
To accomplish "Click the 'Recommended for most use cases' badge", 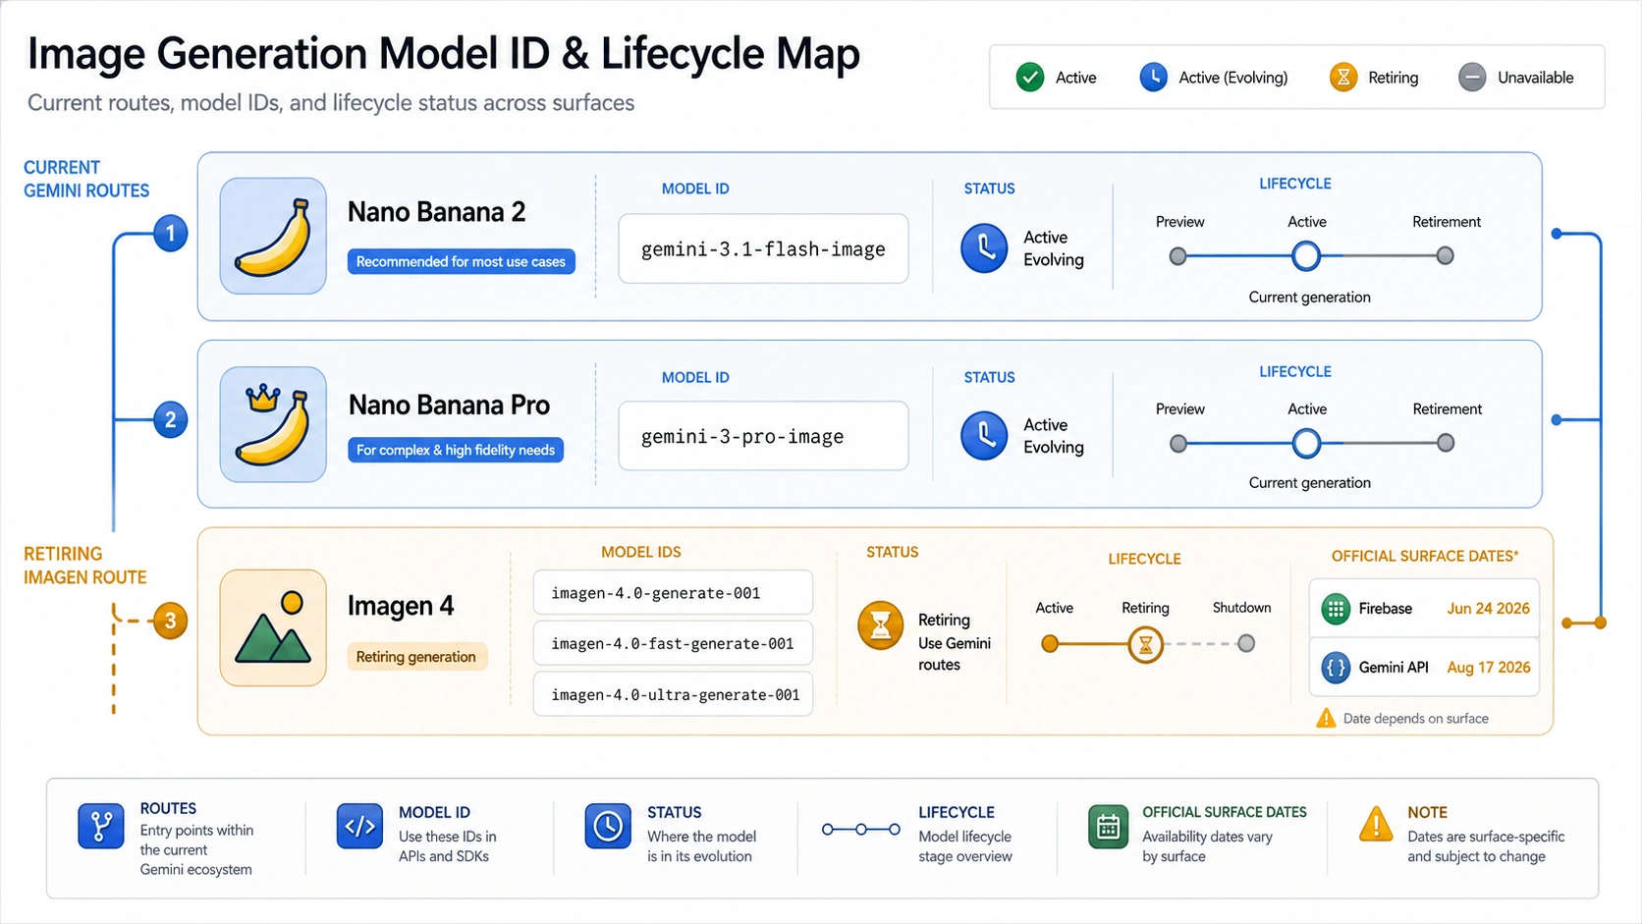I will click(x=461, y=261).
